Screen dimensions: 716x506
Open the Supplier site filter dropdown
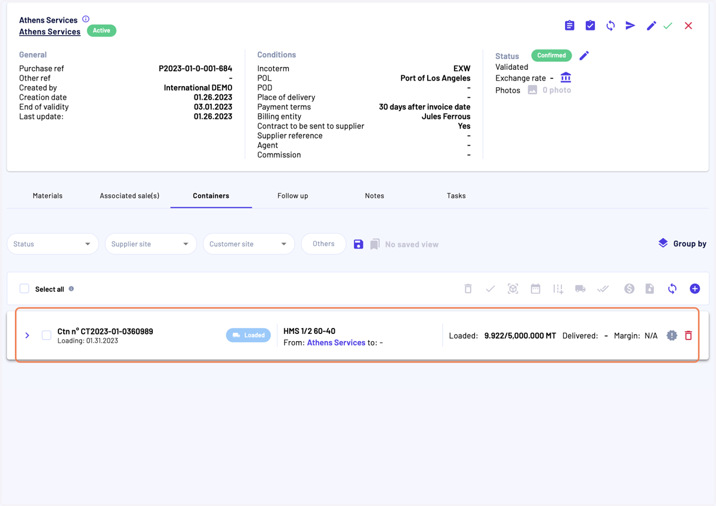pos(150,244)
